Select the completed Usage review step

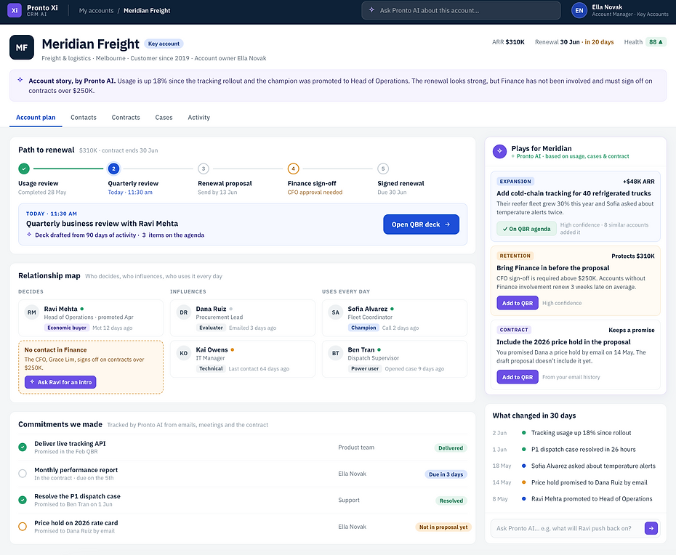pos(24,169)
